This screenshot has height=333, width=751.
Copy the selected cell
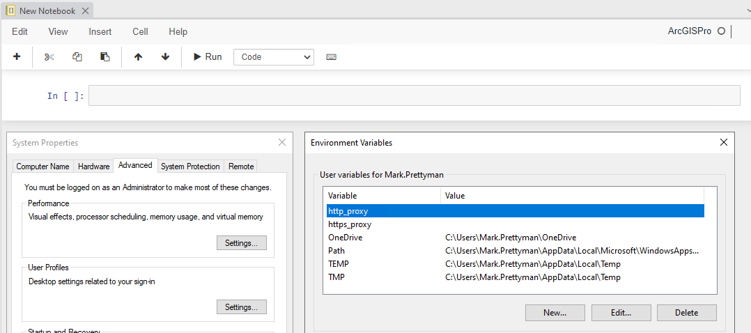point(77,56)
